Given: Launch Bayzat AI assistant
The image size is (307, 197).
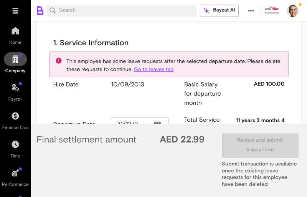Looking at the screenshot, I should click(219, 11).
